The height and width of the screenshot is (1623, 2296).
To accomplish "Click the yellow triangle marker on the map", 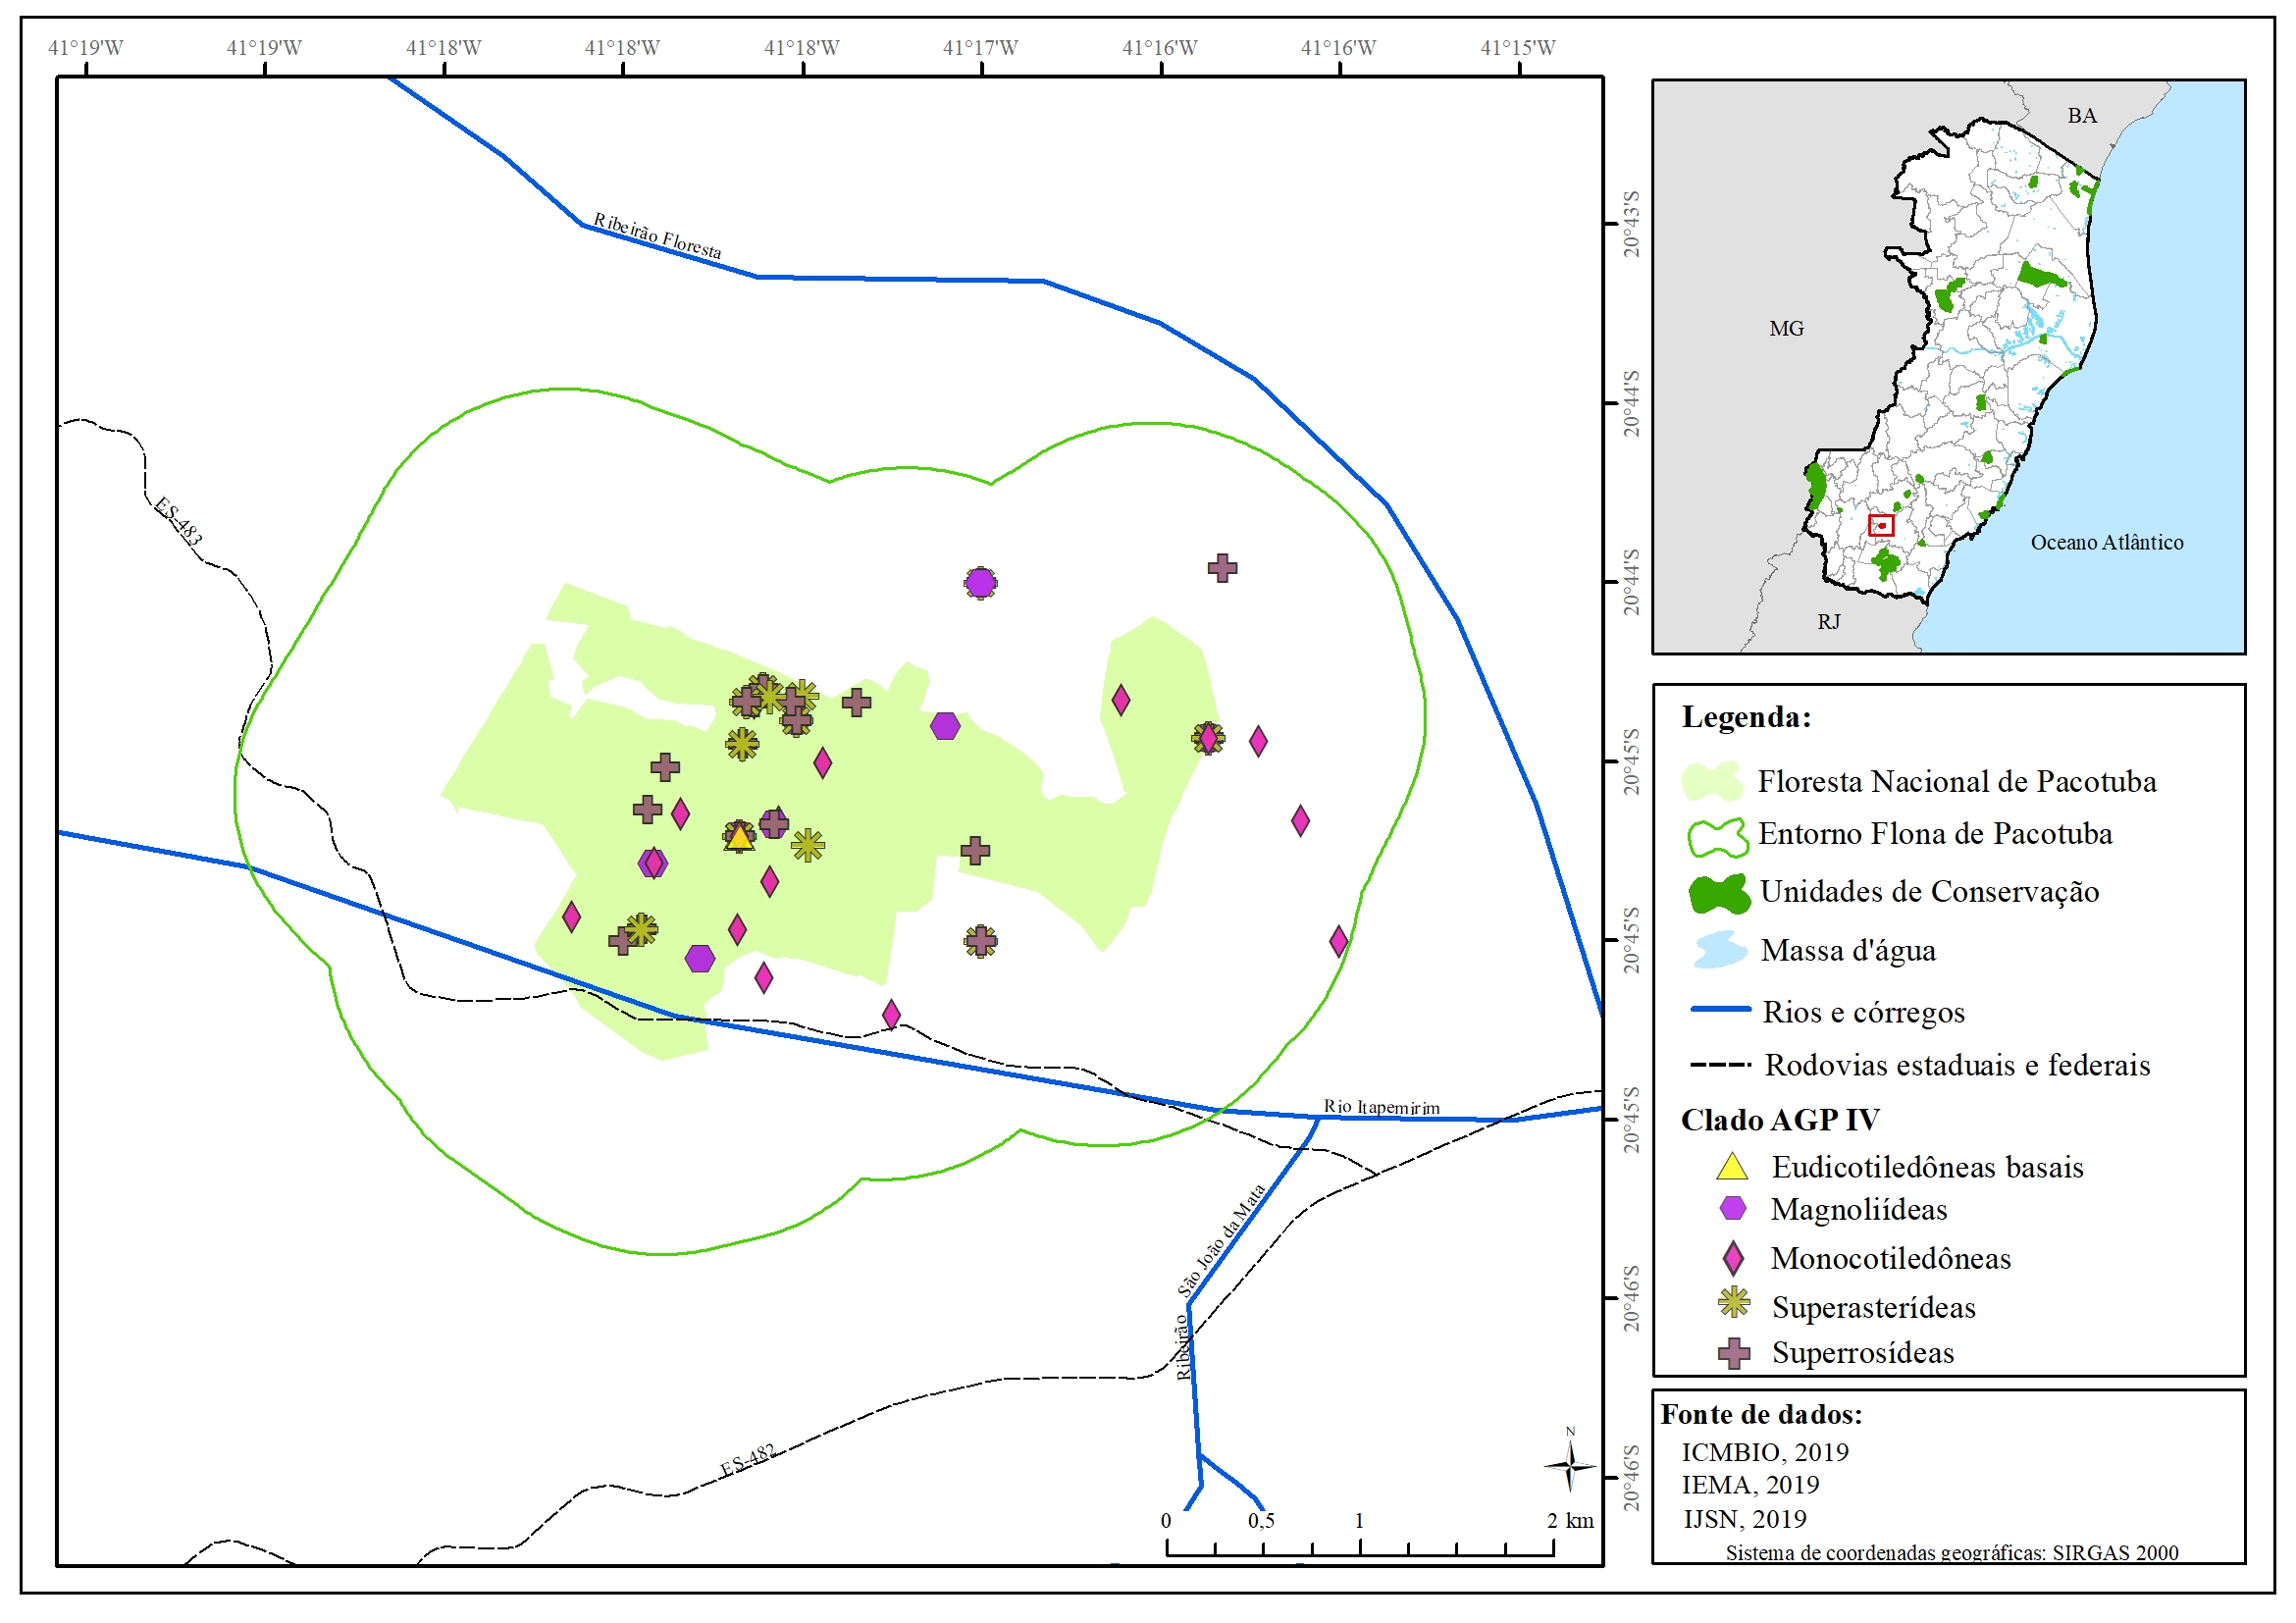I will click(739, 838).
